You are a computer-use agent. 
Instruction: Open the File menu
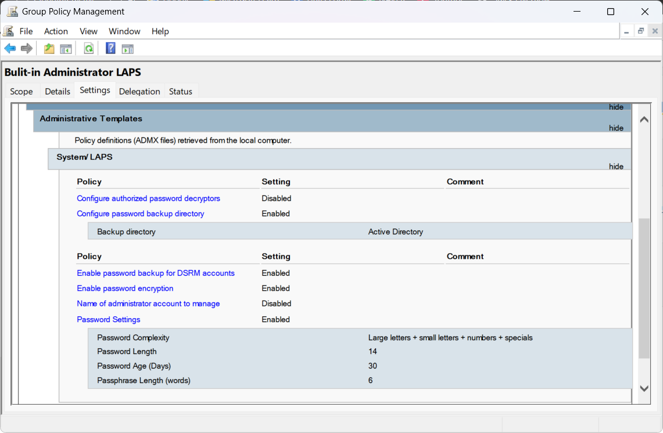pos(26,31)
